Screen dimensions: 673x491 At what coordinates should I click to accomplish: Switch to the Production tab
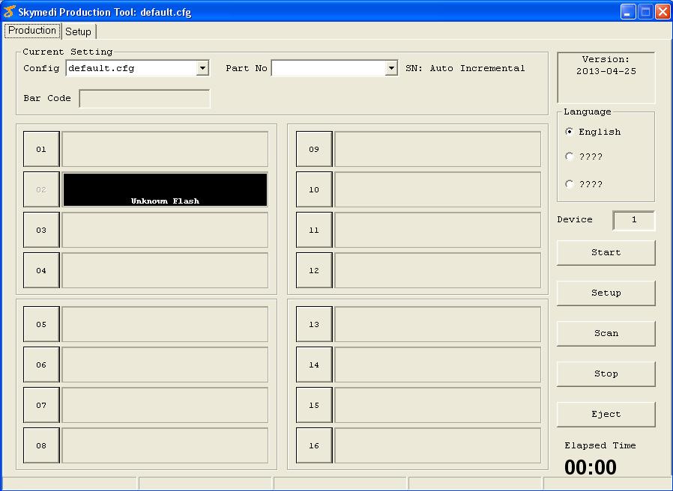click(x=32, y=31)
